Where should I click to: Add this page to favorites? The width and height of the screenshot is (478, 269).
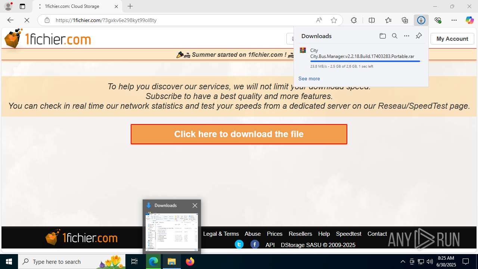pyautogui.click(x=334, y=20)
